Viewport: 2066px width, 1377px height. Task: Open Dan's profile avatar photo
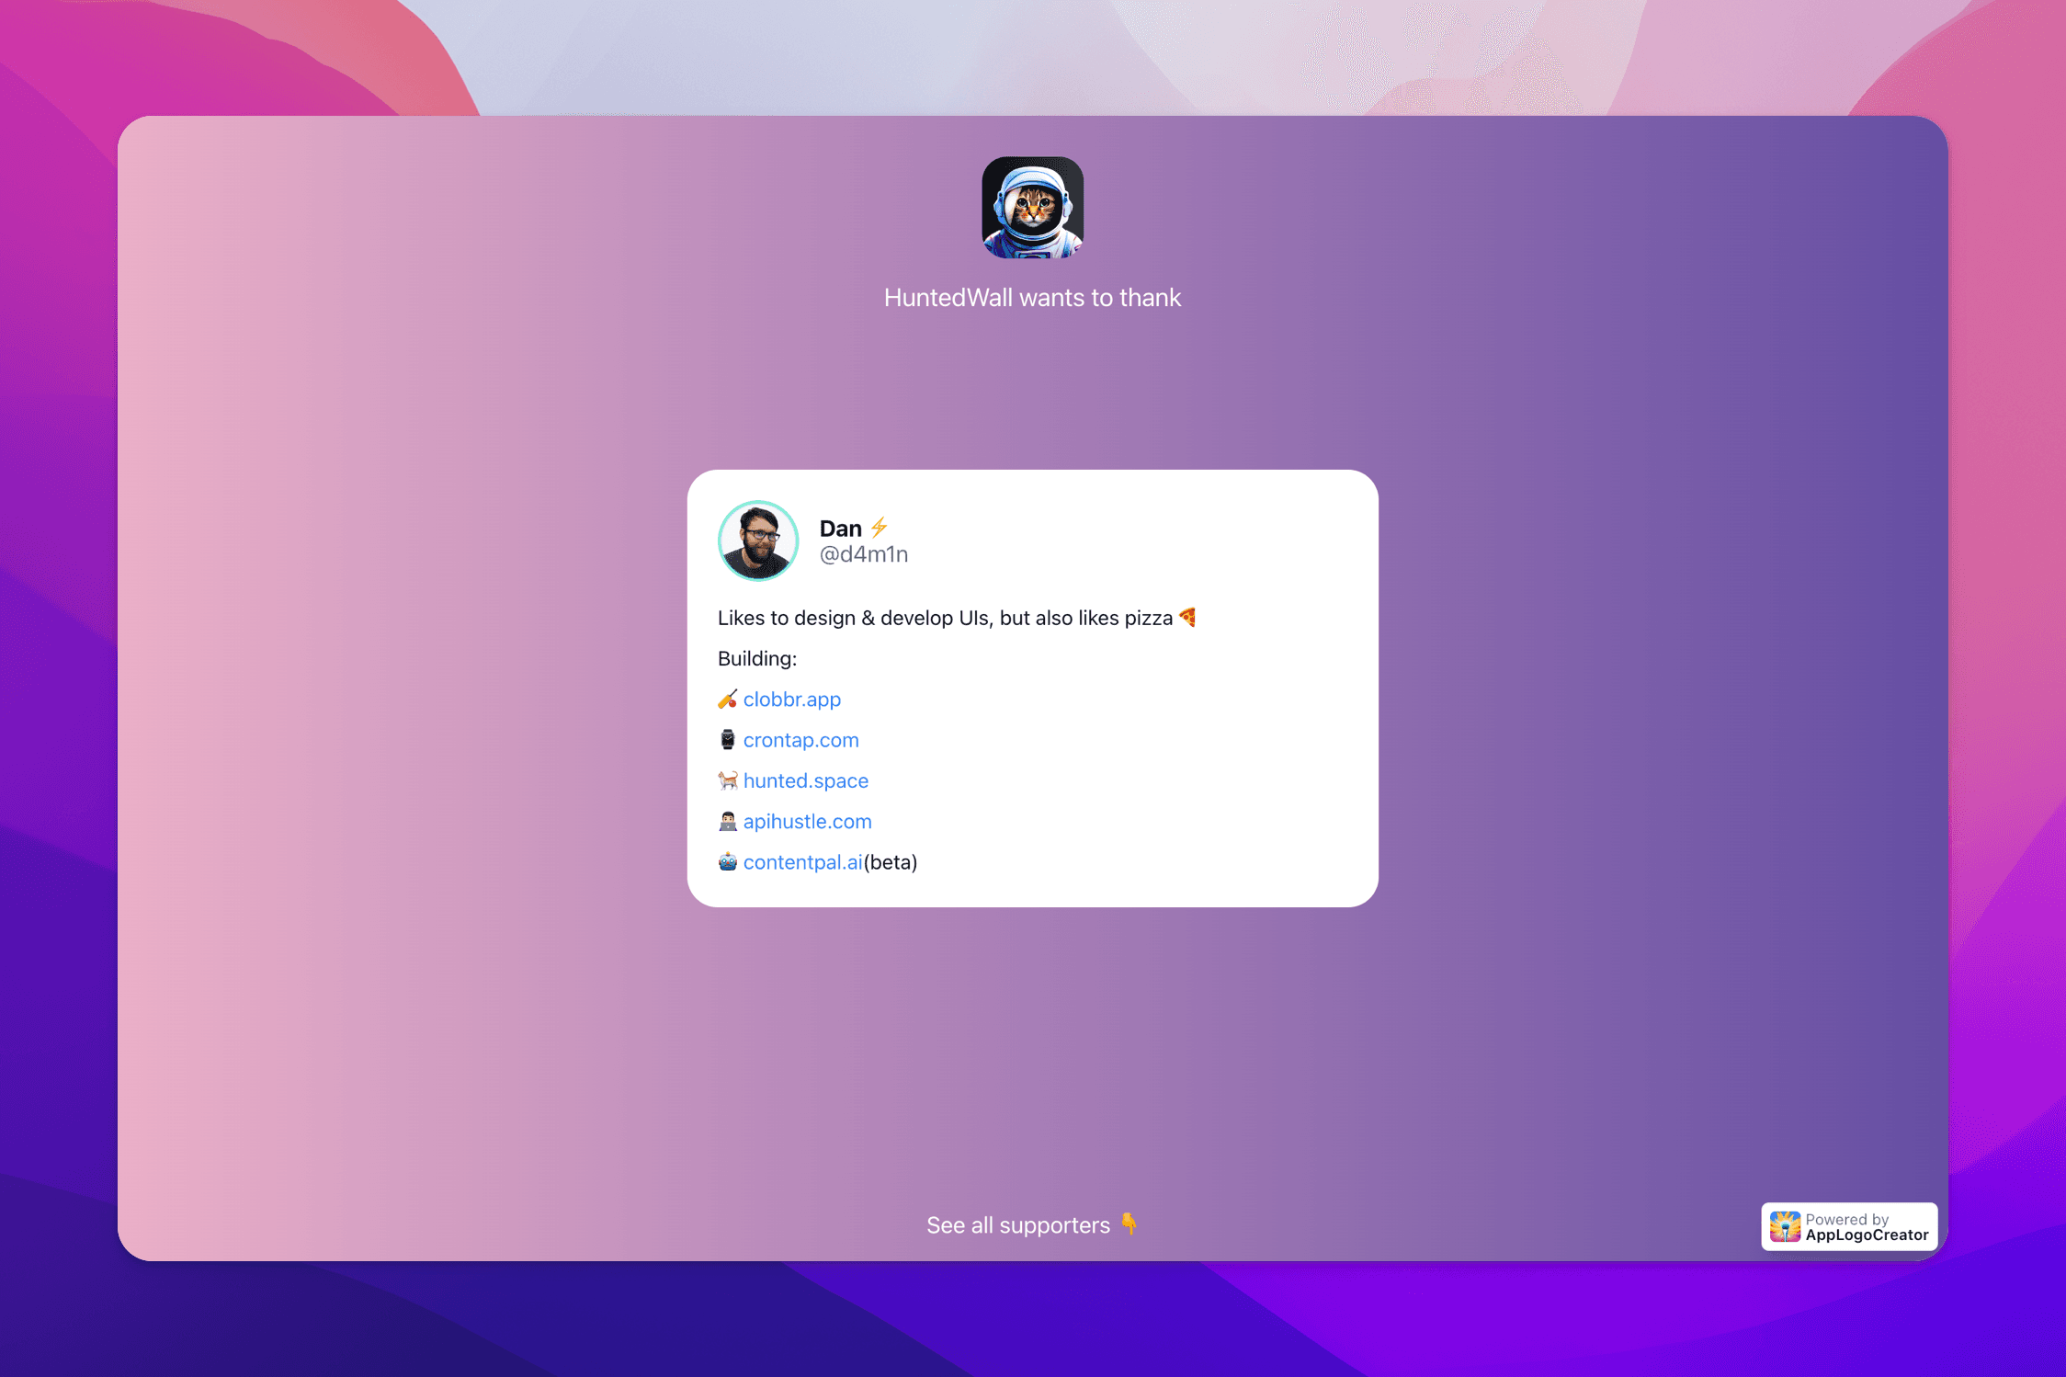click(x=758, y=541)
